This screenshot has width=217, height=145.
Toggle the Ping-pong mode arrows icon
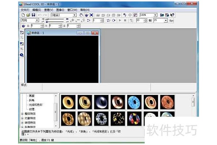coord(109,20)
